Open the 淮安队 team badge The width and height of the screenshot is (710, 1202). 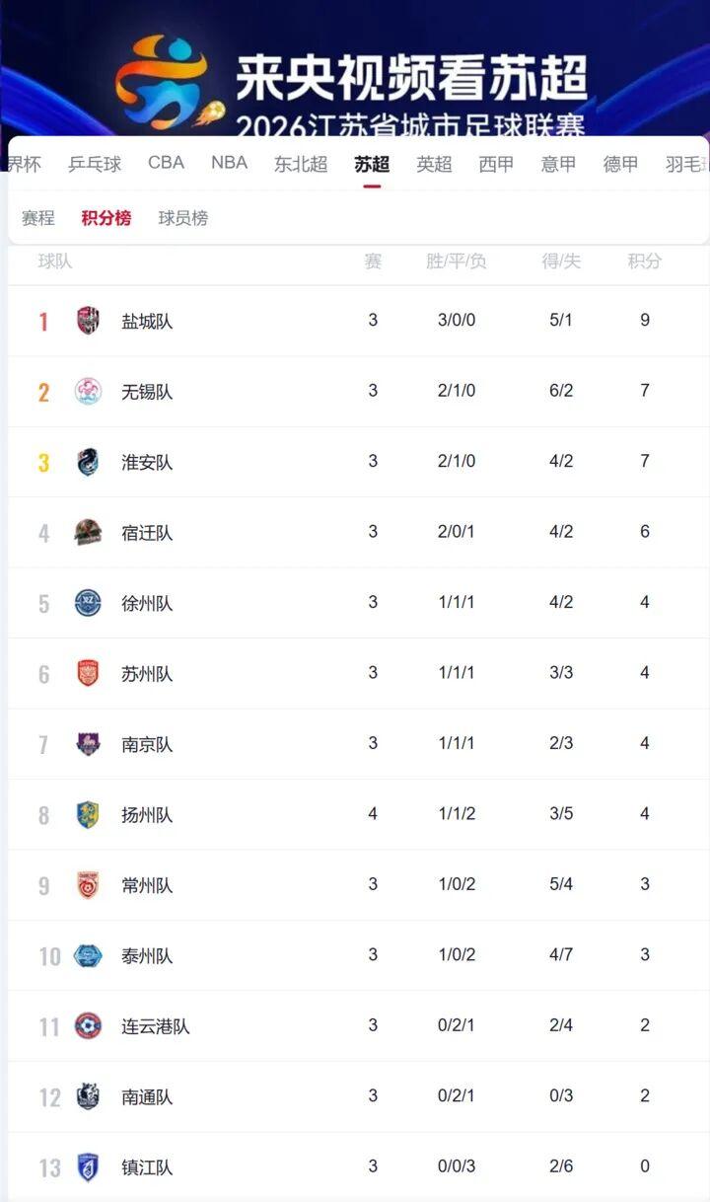tap(88, 462)
